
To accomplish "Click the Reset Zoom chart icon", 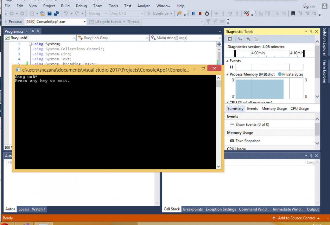I will 256,39.
